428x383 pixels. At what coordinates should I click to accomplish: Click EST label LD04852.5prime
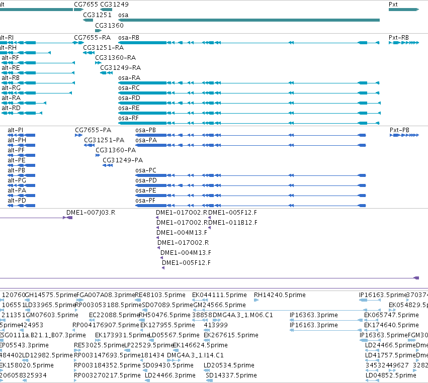pos(391,375)
